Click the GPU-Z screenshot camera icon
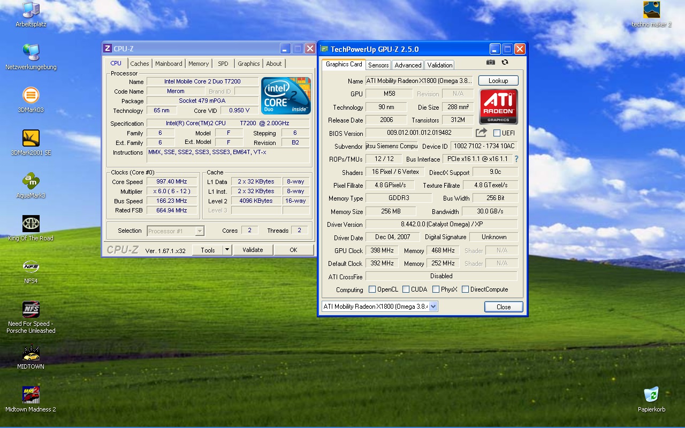This screenshot has width=685, height=428. pos(490,63)
